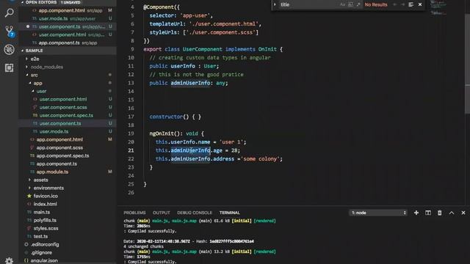Collapse the OPEN EDITORS section
Screen dimensions: 470x264
click(68, 2)
